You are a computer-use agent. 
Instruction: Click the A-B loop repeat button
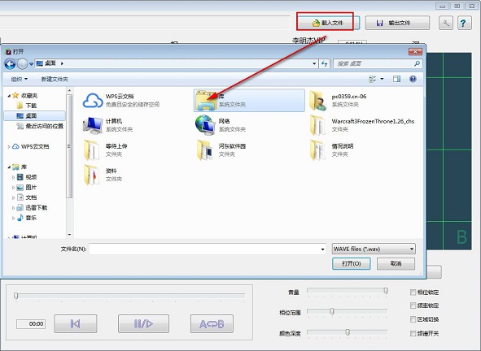212,323
